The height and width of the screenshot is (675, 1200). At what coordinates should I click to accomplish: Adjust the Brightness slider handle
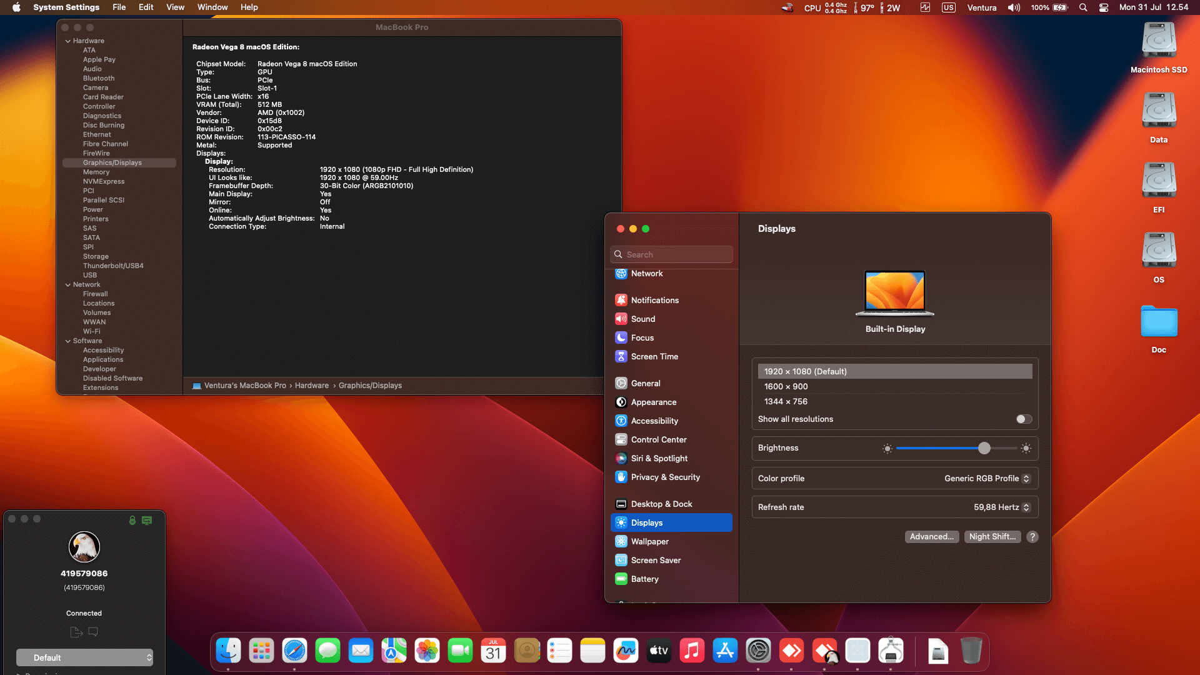coord(984,448)
